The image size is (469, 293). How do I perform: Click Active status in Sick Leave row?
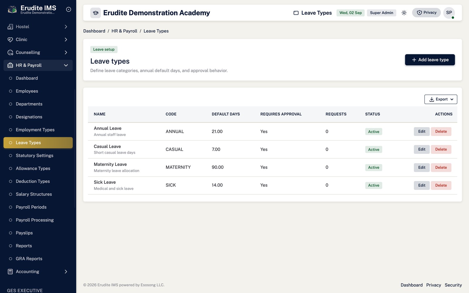(373, 185)
